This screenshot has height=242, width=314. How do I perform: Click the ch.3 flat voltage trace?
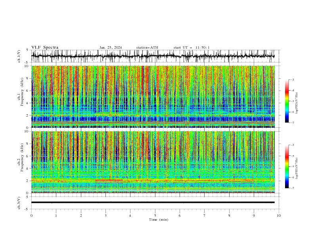point(153,202)
